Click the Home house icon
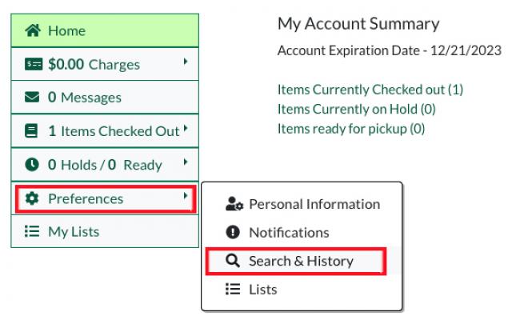 click(33, 30)
